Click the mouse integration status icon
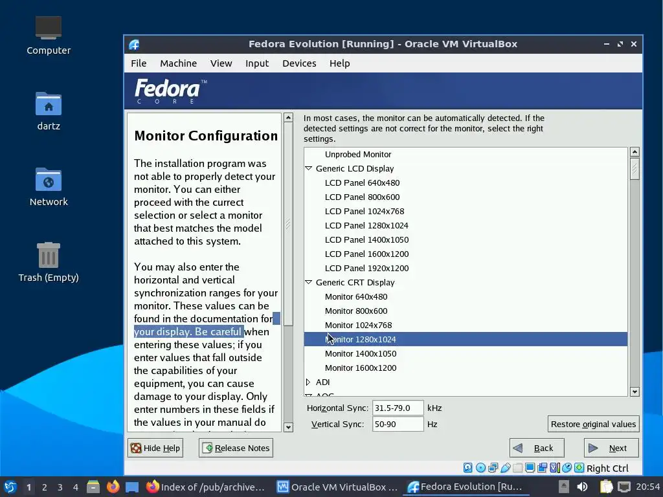The height and width of the screenshot is (497, 663). 567,468
